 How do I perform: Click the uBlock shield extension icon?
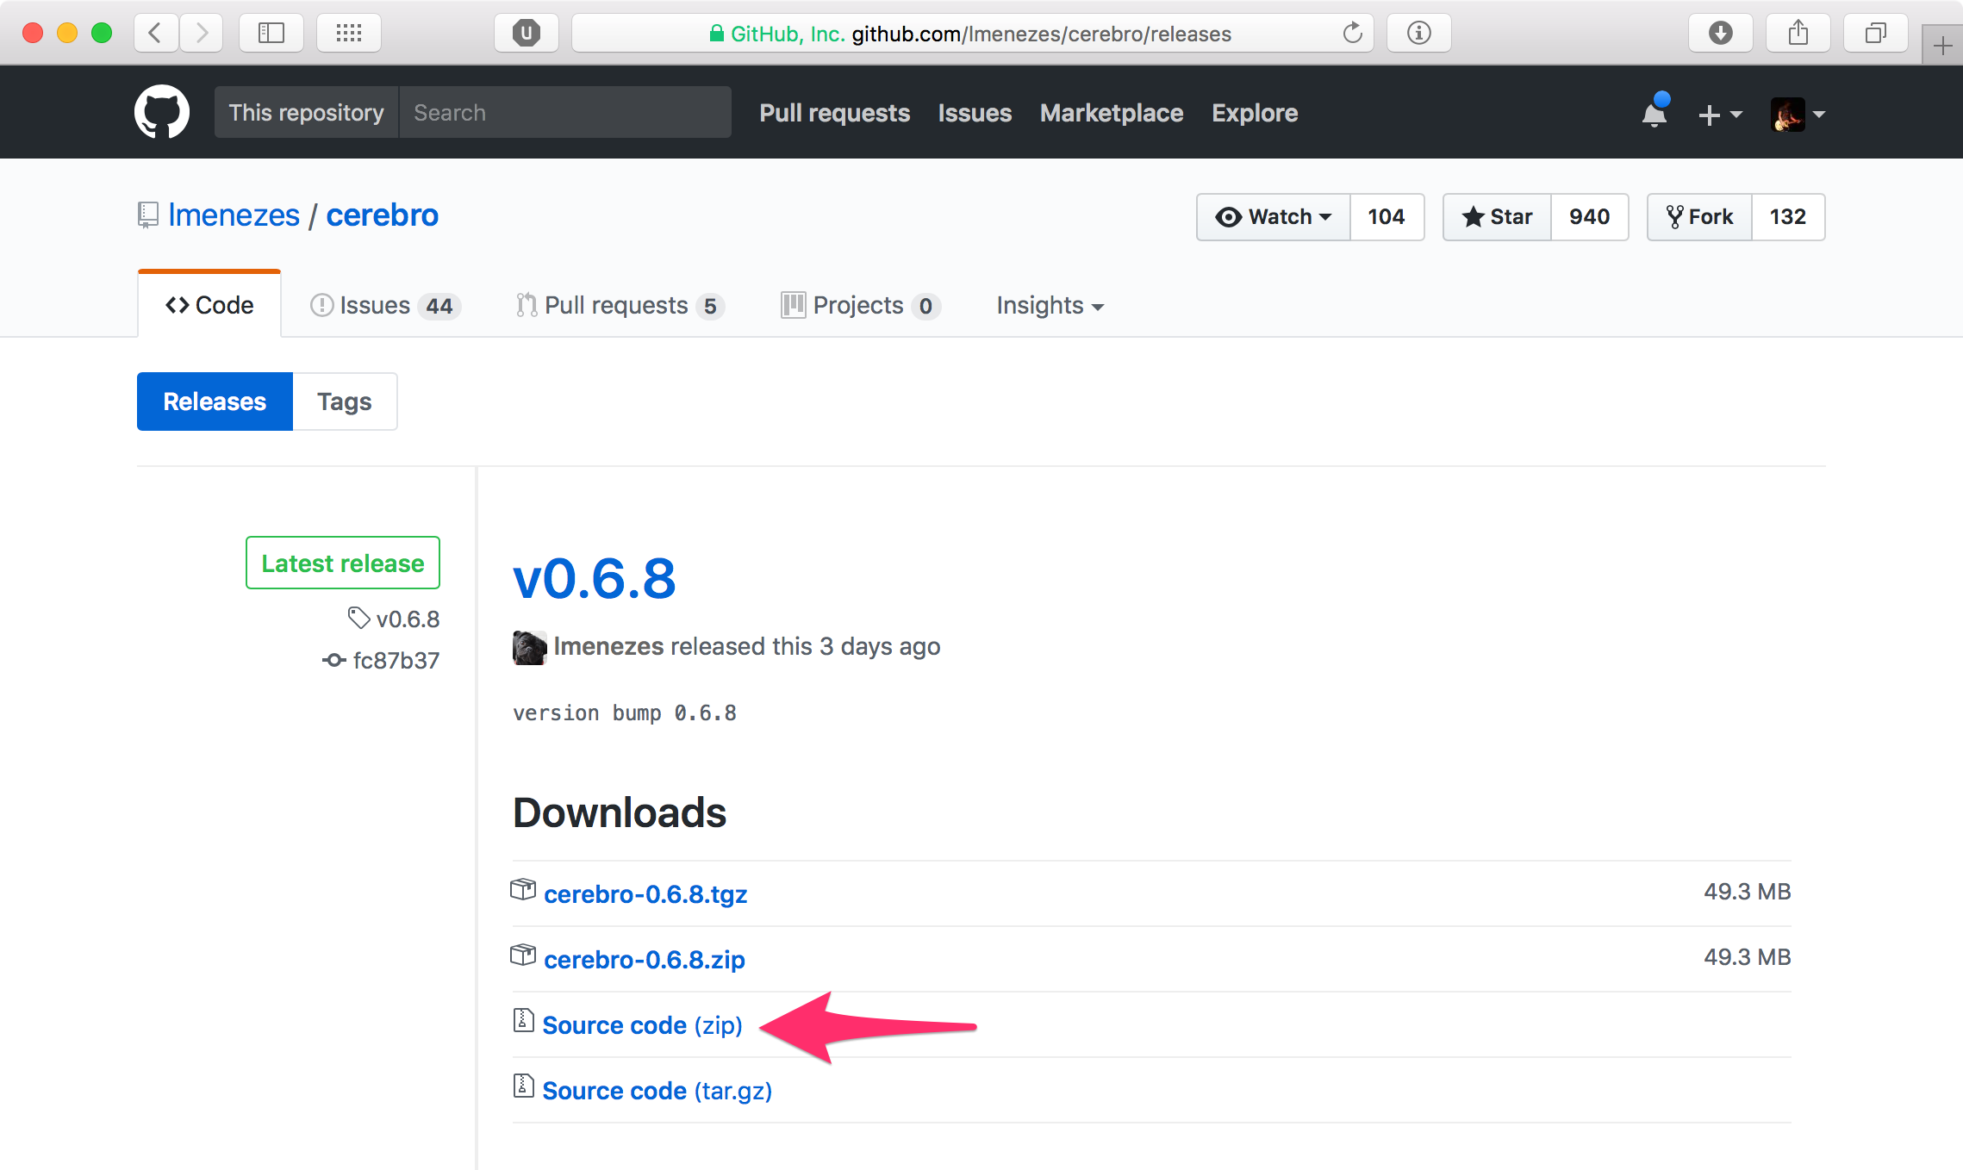527,34
